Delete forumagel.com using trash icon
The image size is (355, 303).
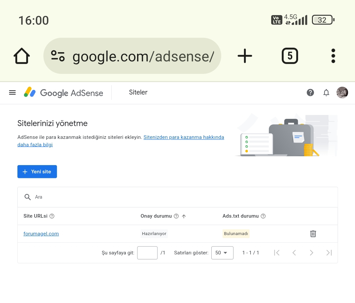pyautogui.click(x=313, y=234)
